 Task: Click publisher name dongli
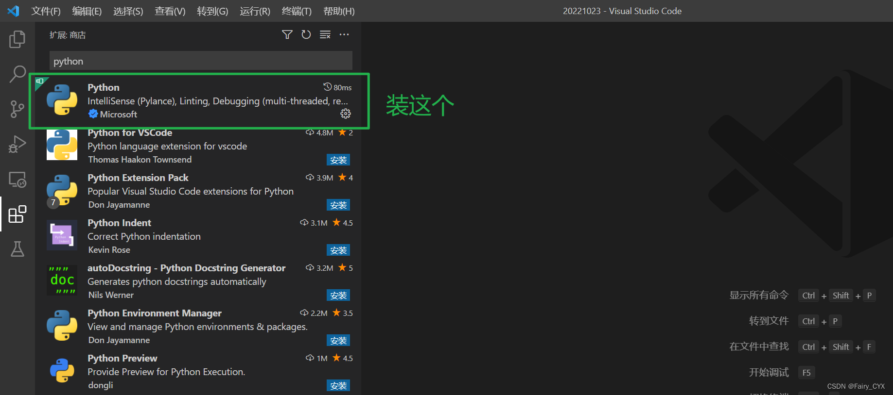click(101, 385)
